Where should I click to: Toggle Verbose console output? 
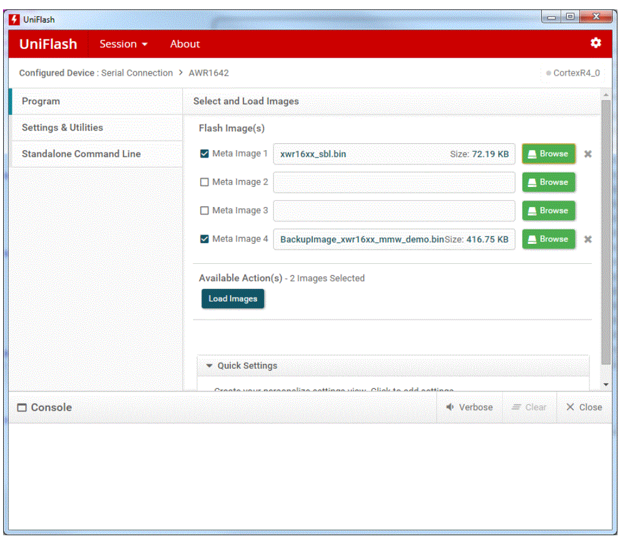click(x=469, y=407)
